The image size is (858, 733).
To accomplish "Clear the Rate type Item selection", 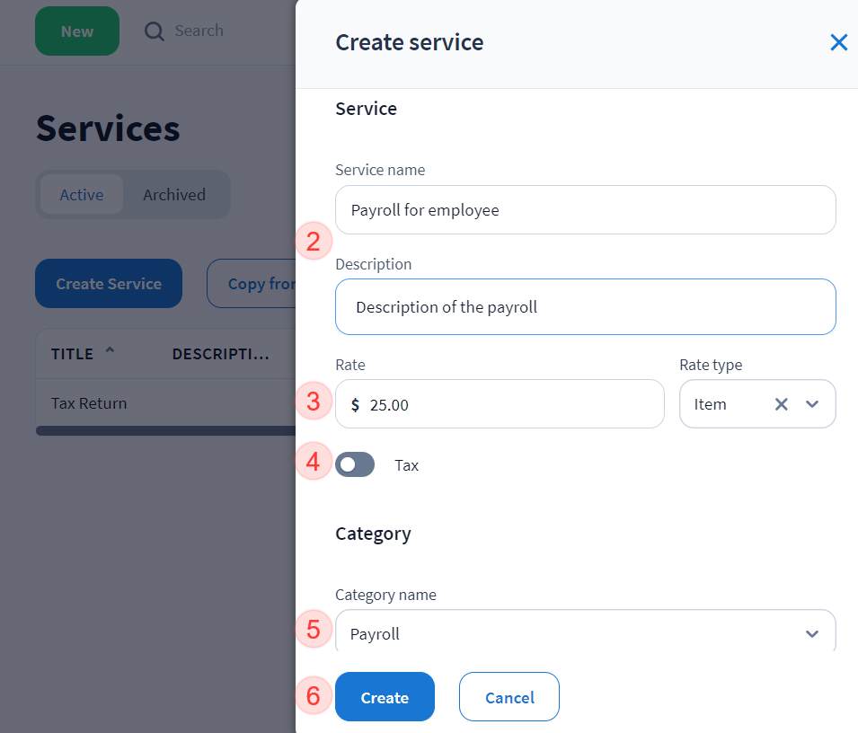I will coord(781,404).
